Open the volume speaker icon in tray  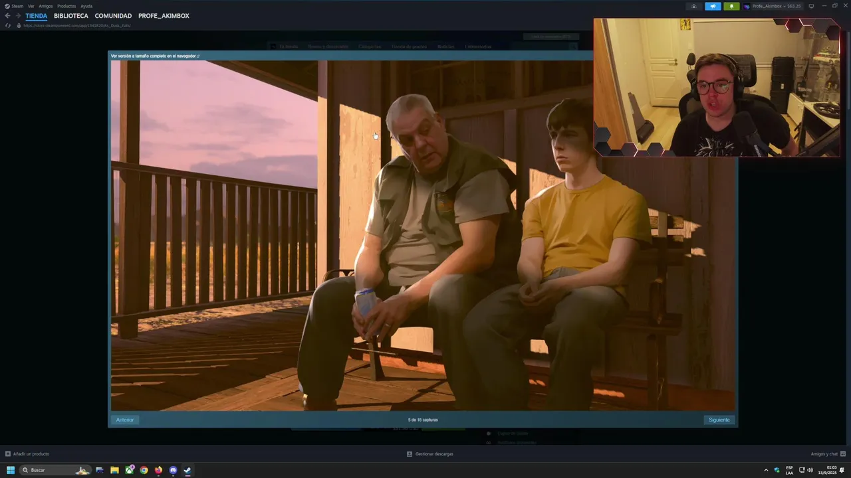point(810,470)
